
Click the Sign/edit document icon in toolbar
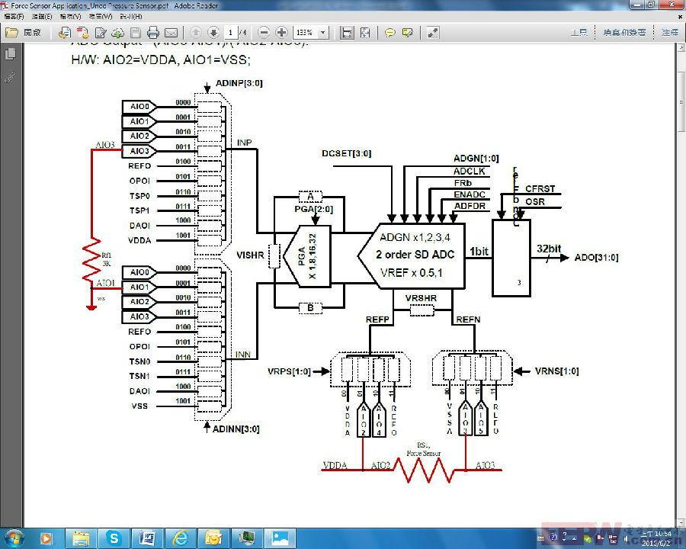[101, 32]
